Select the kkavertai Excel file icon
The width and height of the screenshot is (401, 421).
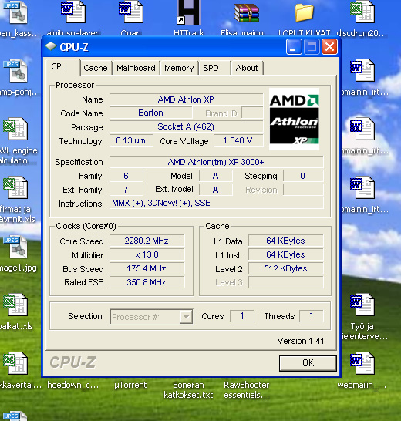[x=15, y=363]
